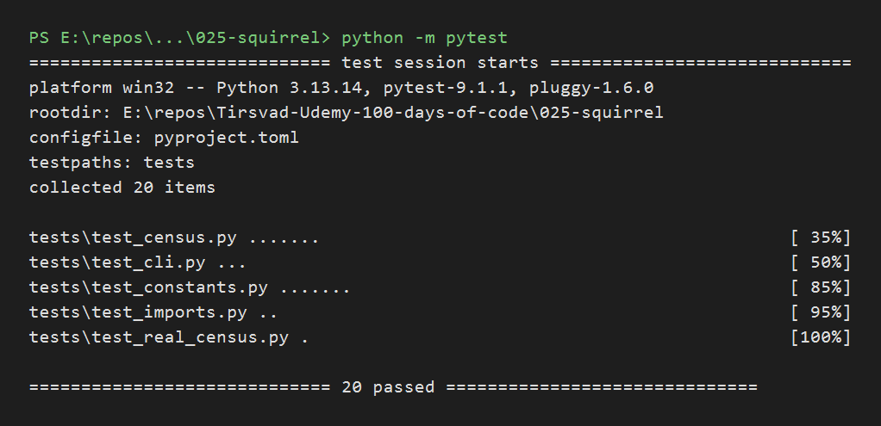
Task: Click tests\test_census.py file path
Action: pos(133,238)
